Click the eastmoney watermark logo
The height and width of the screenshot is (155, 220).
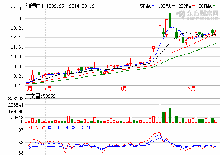198,14
